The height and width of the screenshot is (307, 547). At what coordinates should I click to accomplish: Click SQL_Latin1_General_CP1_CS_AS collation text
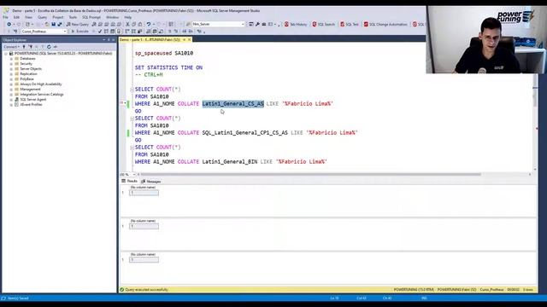pyautogui.click(x=245, y=133)
